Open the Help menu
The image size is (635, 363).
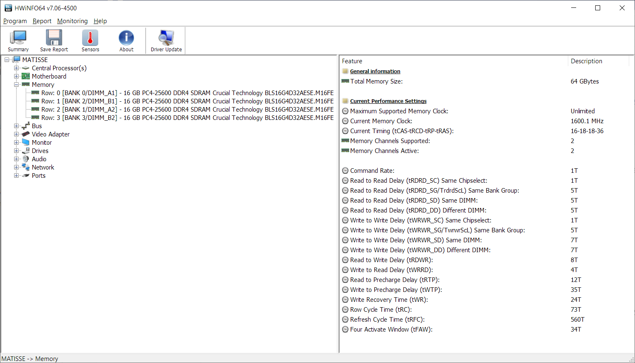click(100, 21)
